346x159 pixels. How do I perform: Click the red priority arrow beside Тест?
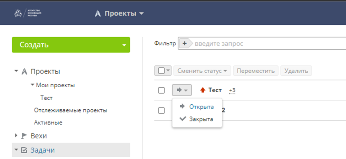tap(203, 91)
